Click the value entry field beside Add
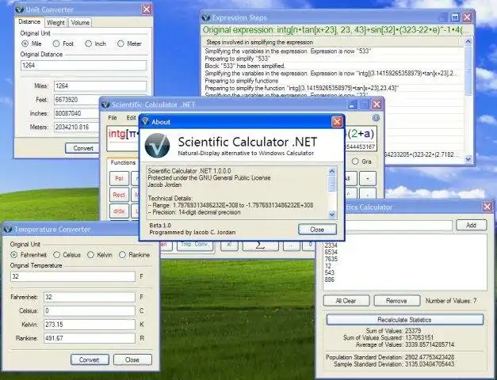This screenshot has width=497, height=380. [398, 225]
